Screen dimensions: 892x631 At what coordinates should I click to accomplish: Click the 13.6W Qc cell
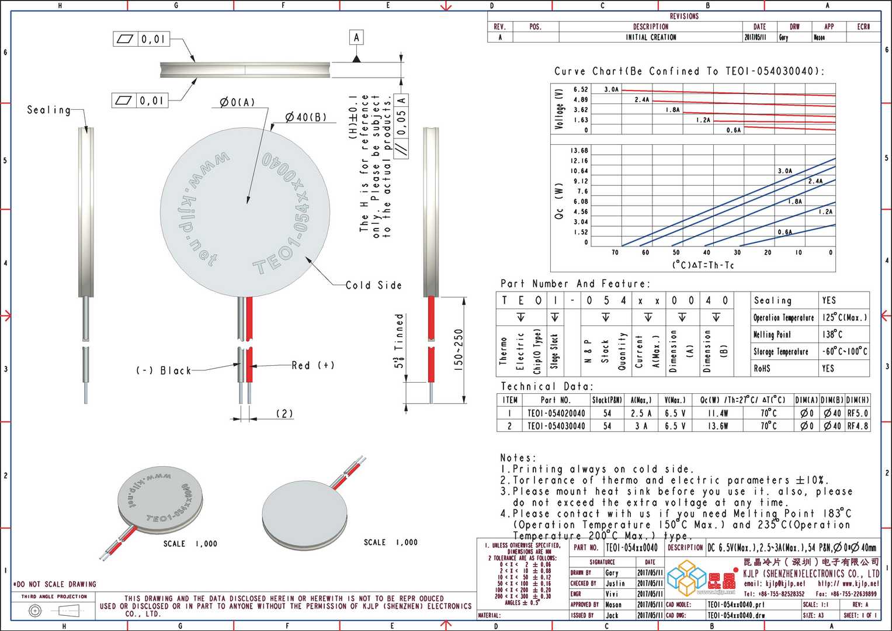tap(717, 426)
